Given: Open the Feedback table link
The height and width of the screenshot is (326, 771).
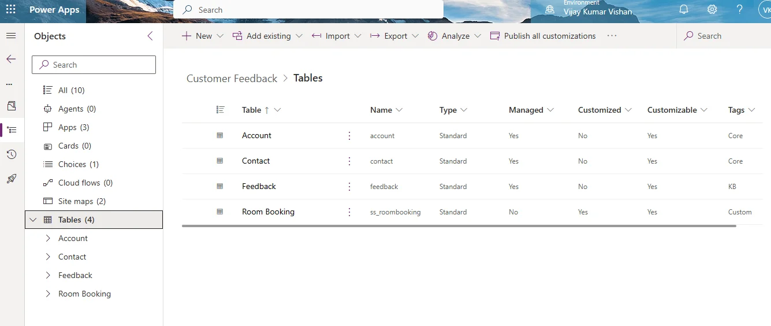Looking at the screenshot, I should coord(259,186).
